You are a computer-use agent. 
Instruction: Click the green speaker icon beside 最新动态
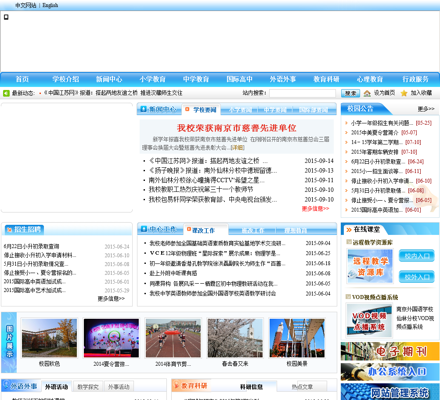(x=6, y=93)
